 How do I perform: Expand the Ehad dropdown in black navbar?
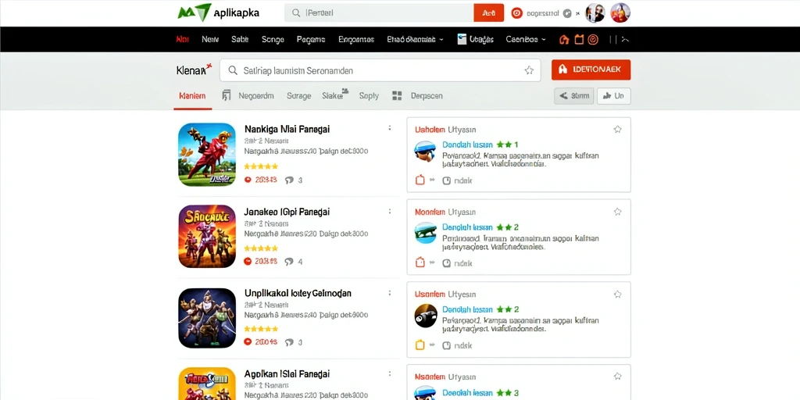[x=416, y=39]
